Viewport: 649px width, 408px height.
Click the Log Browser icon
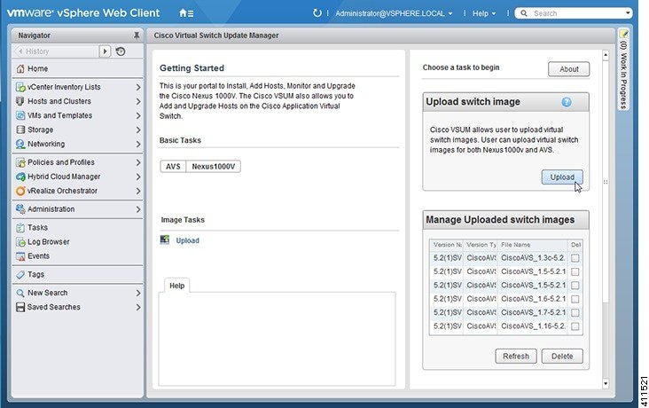20,242
